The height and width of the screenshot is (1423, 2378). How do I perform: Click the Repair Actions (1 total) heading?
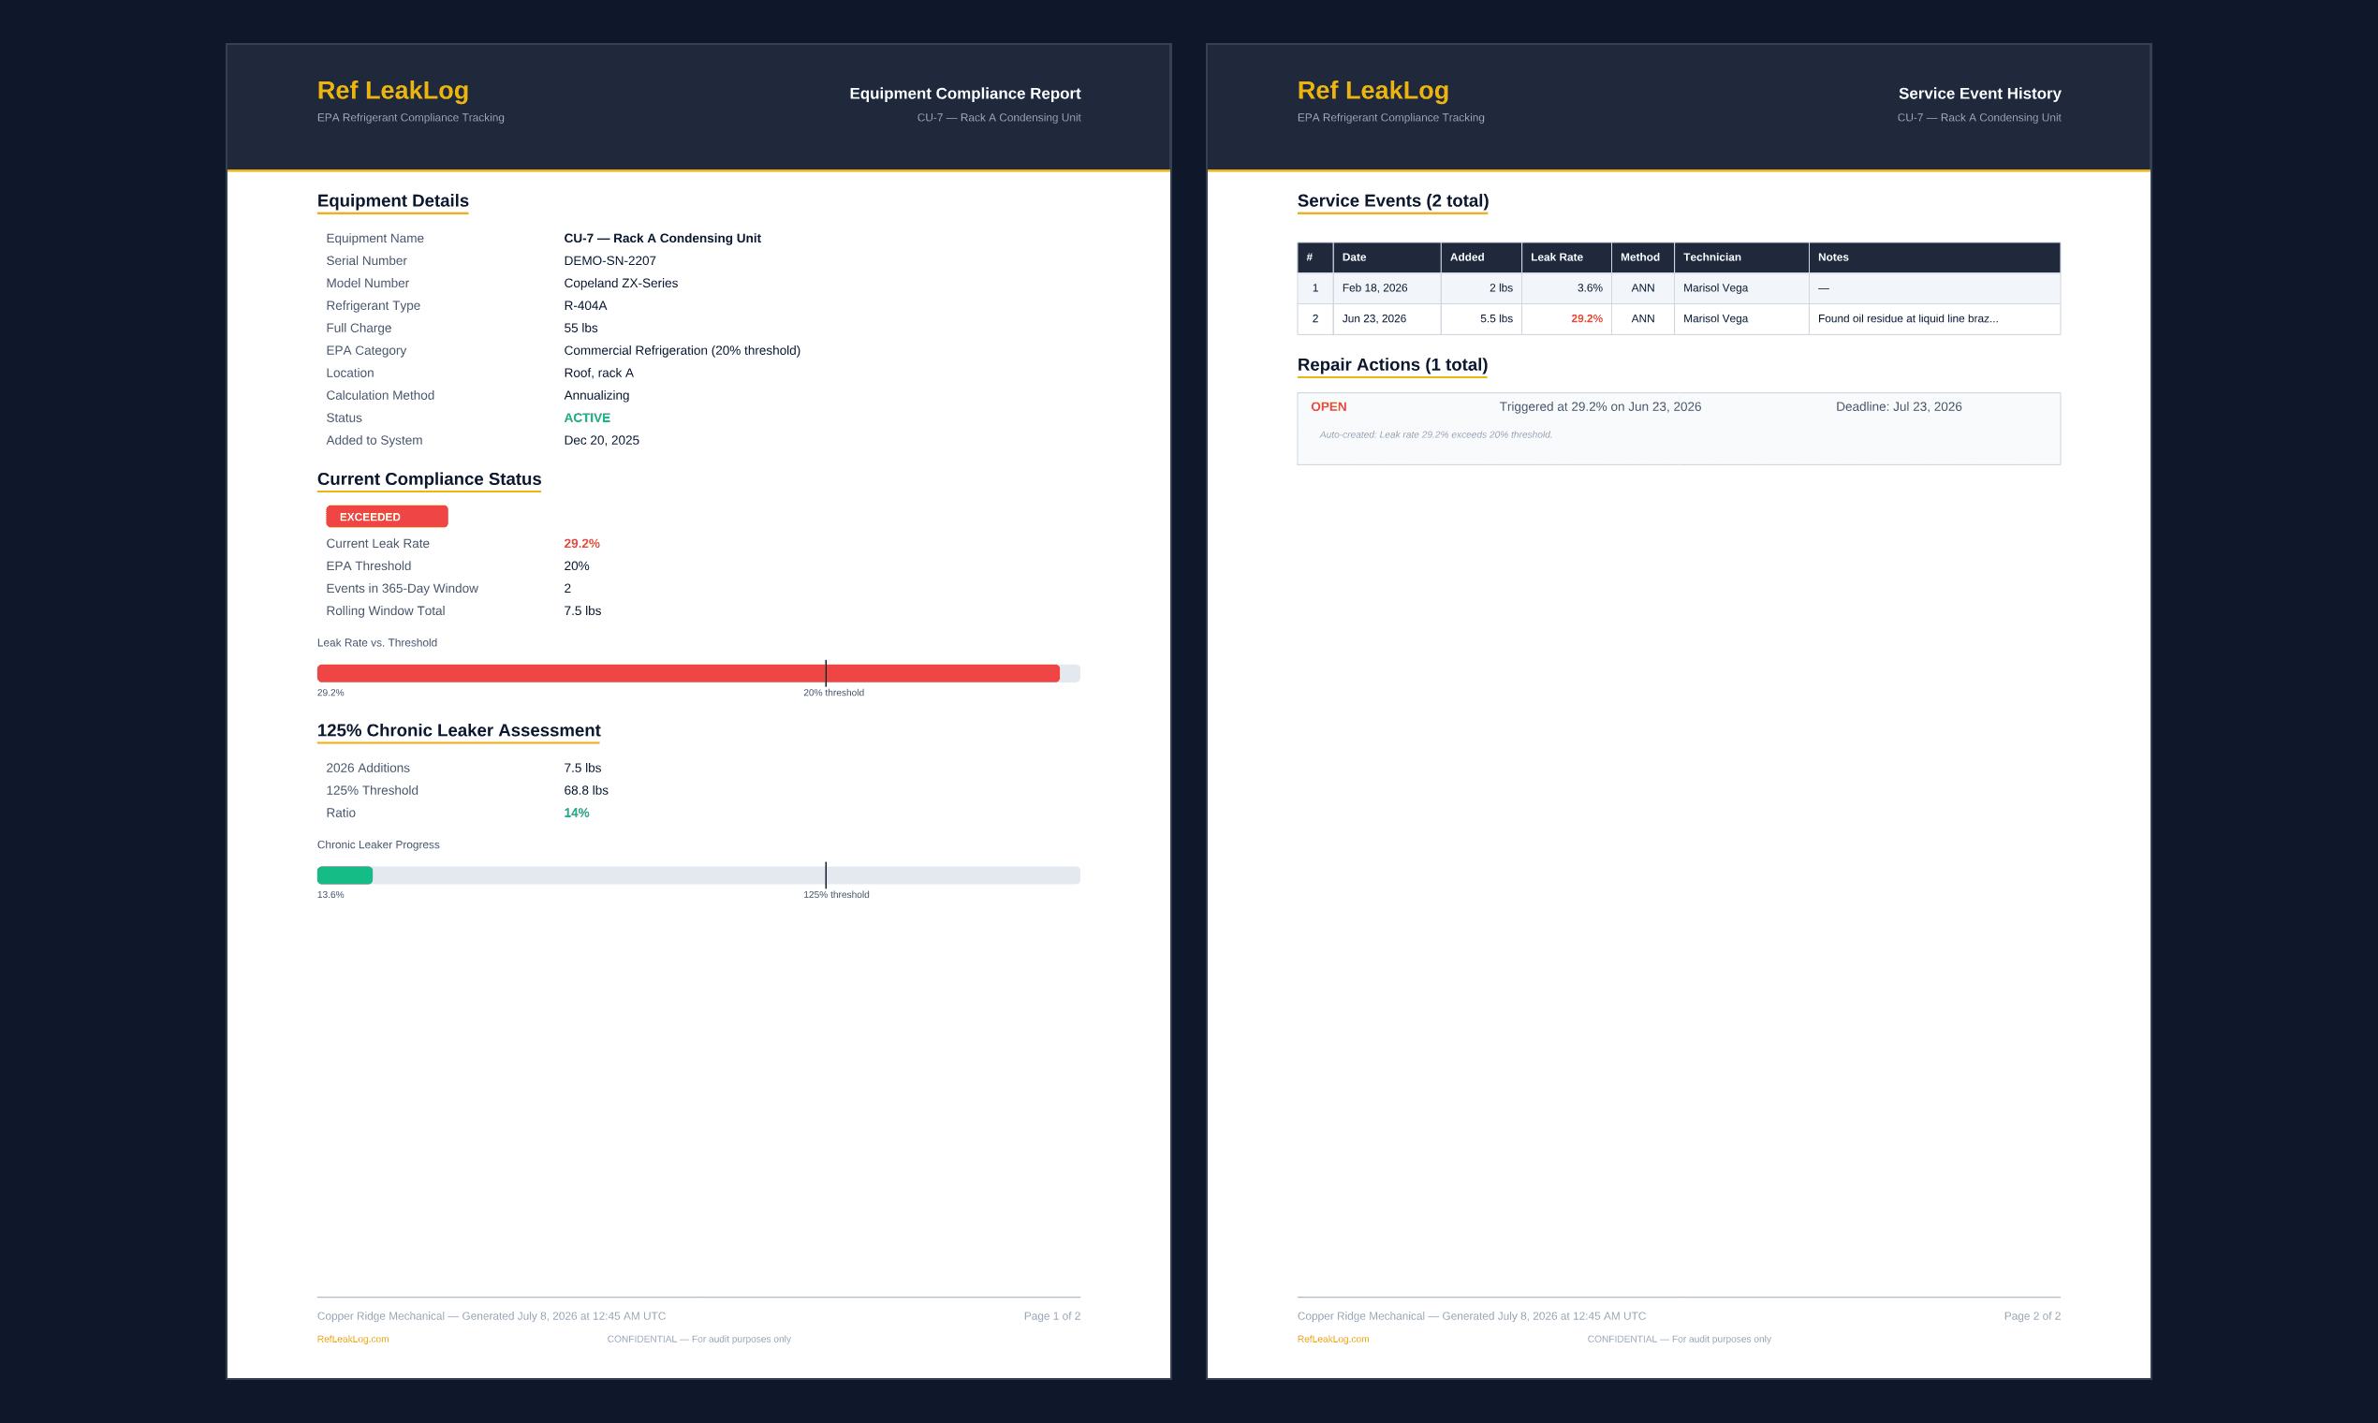click(x=1391, y=364)
